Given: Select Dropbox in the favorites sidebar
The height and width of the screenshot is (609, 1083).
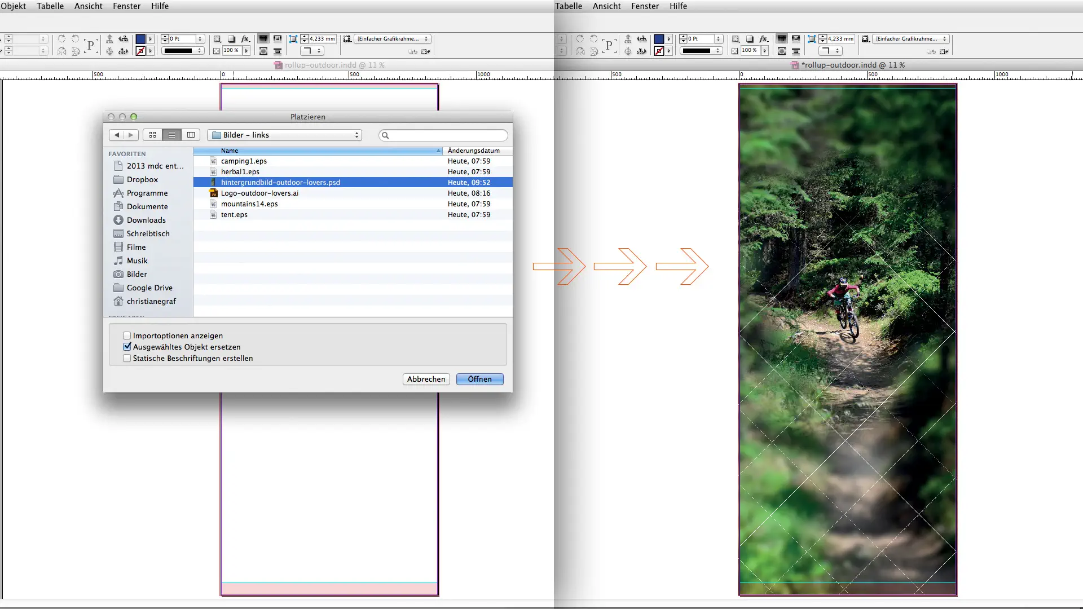Looking at the screenshot, I should coord(142,179).
